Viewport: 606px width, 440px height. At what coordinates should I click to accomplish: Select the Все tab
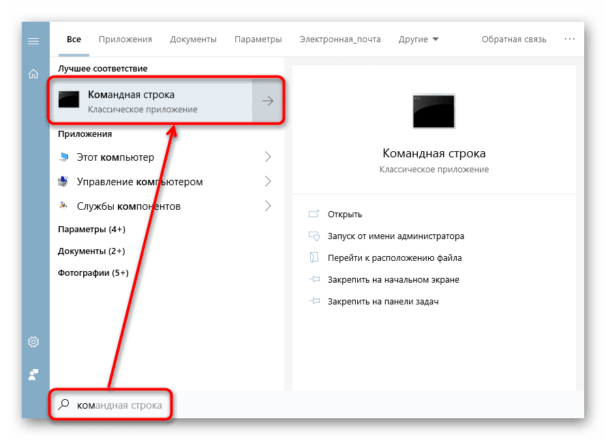coord(74,40)
